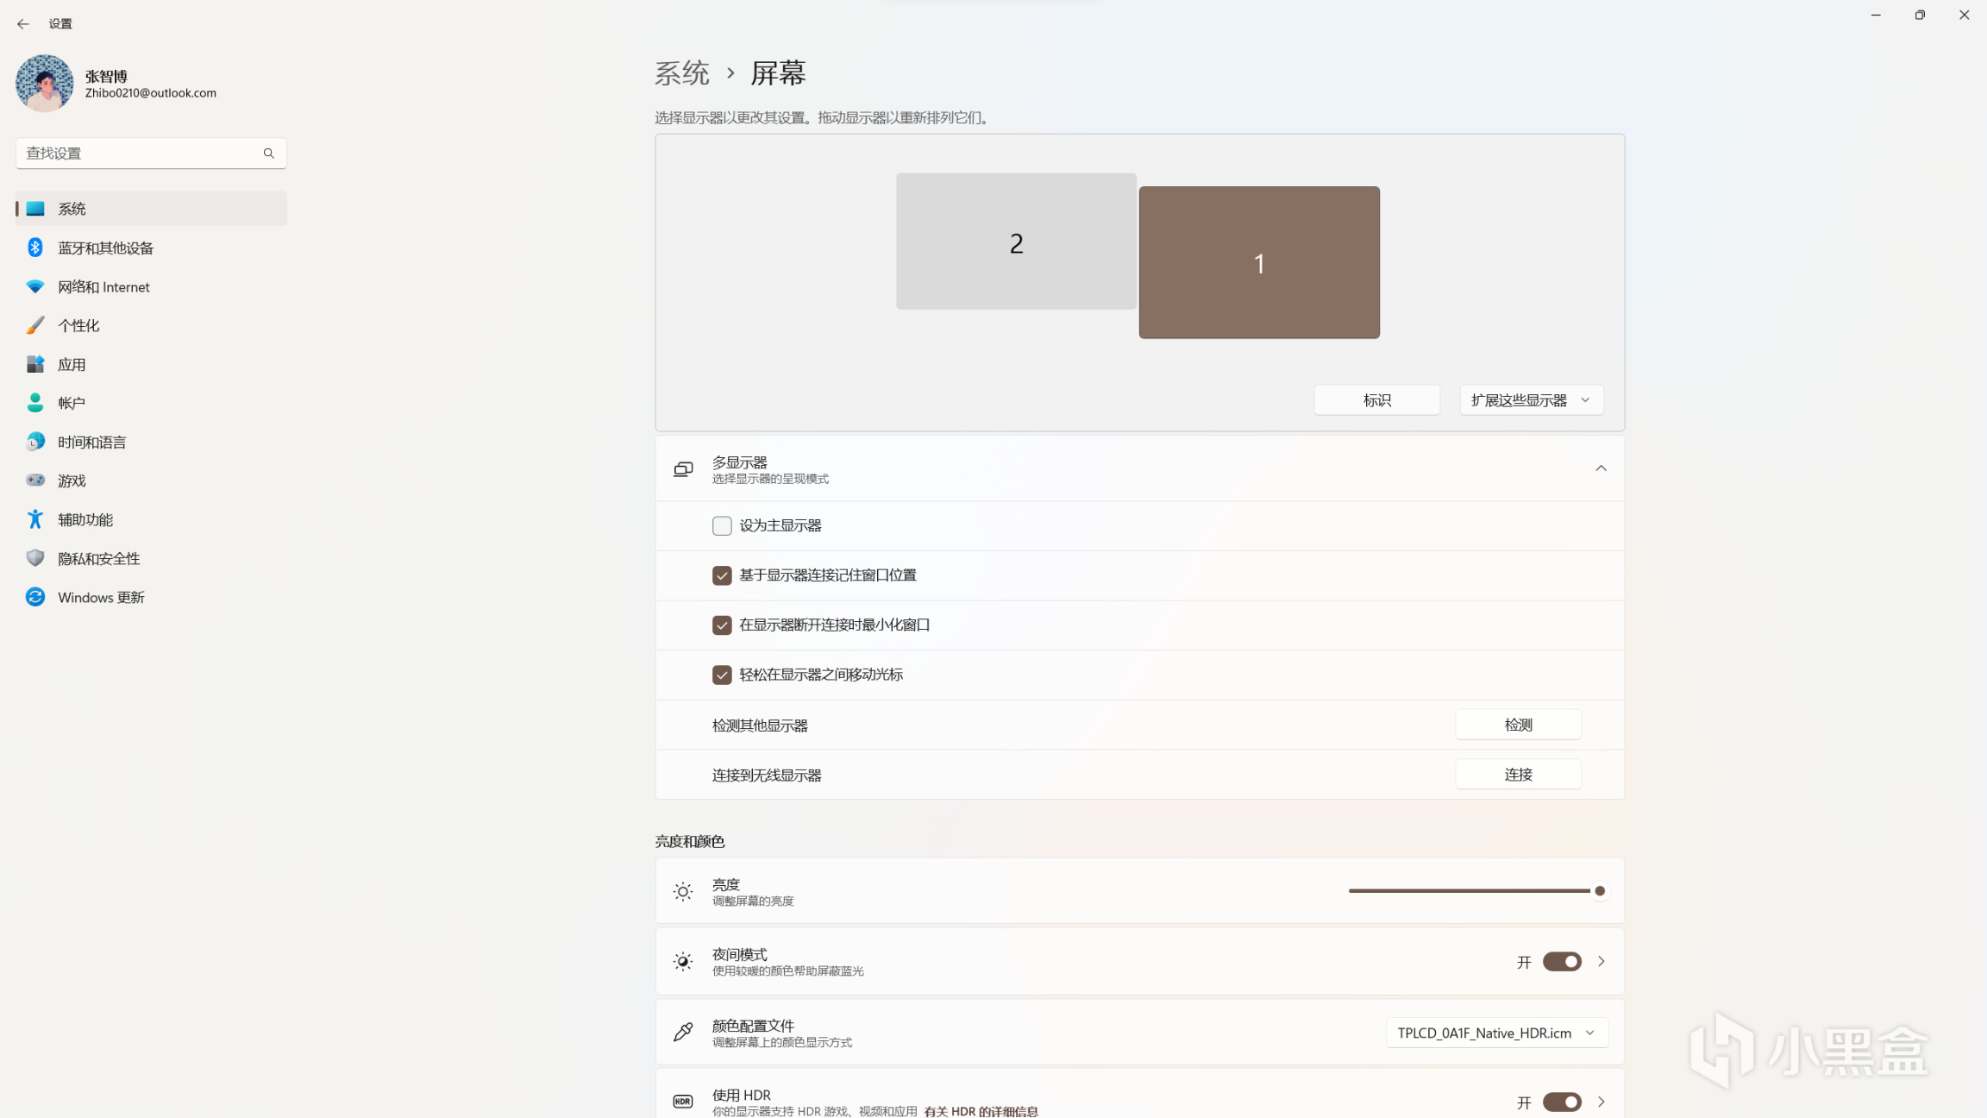The width and height of the screenshot is (1987, 1118).
Task: Open the color profile TPLCD_0A1F_Native_HDR.icm dropdown
Action: [1496, 1033]
